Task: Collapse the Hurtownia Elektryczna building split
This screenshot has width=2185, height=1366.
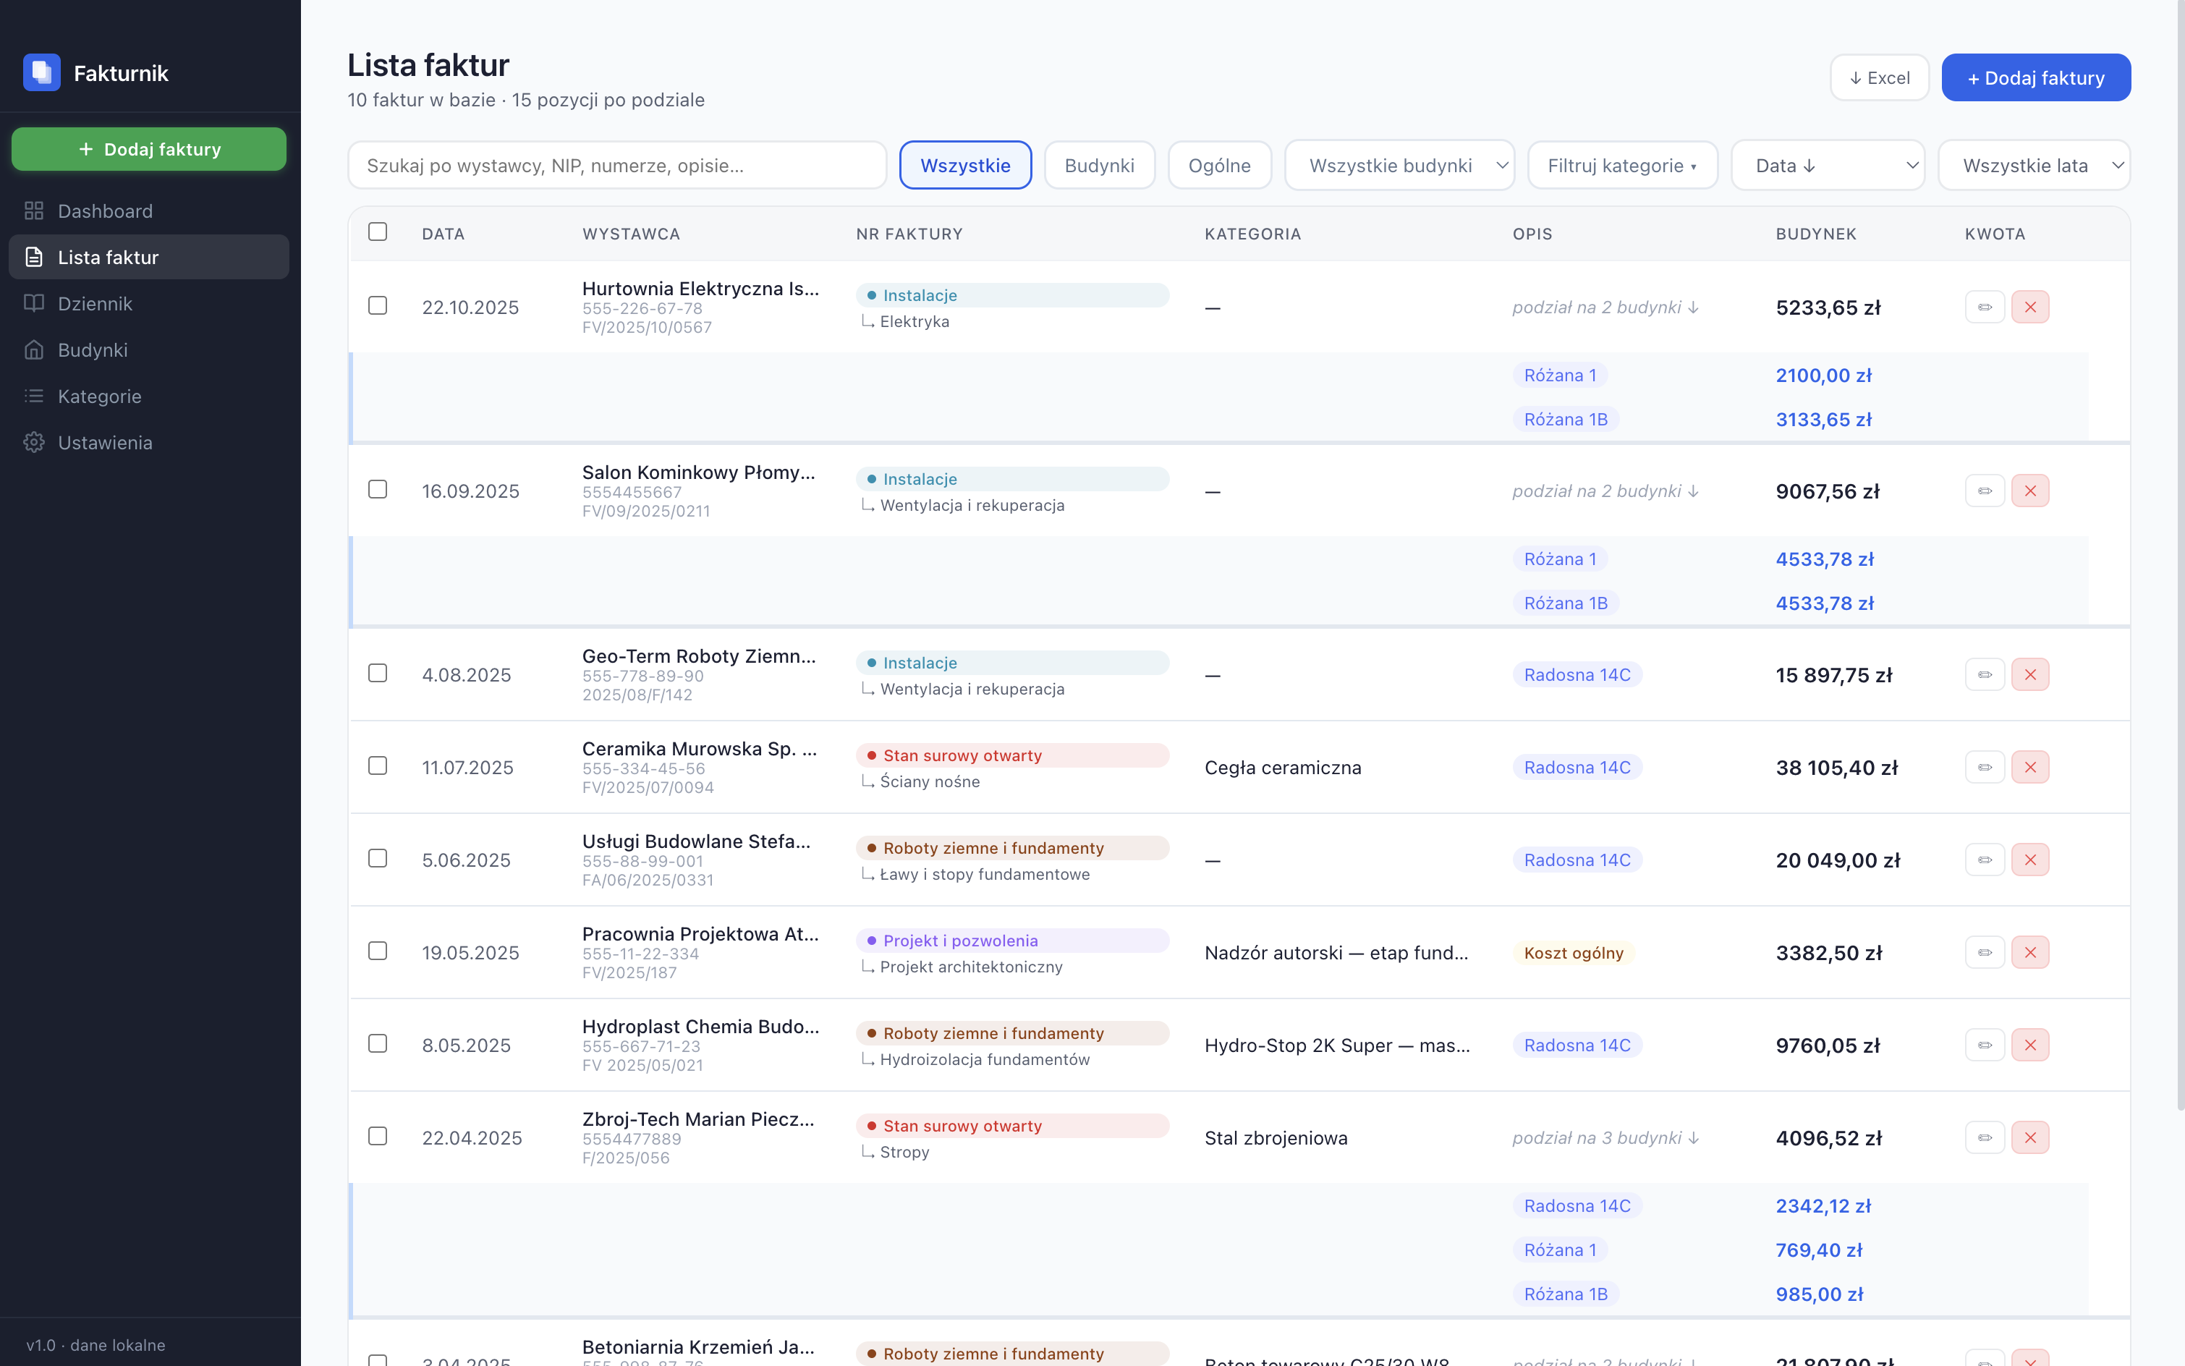Action: (1605, 307)
